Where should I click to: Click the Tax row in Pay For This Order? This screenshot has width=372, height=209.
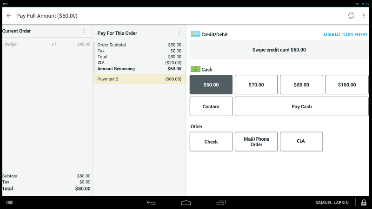[x=139, y=51]
